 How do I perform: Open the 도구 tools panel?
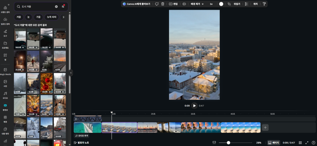[5, 33]
